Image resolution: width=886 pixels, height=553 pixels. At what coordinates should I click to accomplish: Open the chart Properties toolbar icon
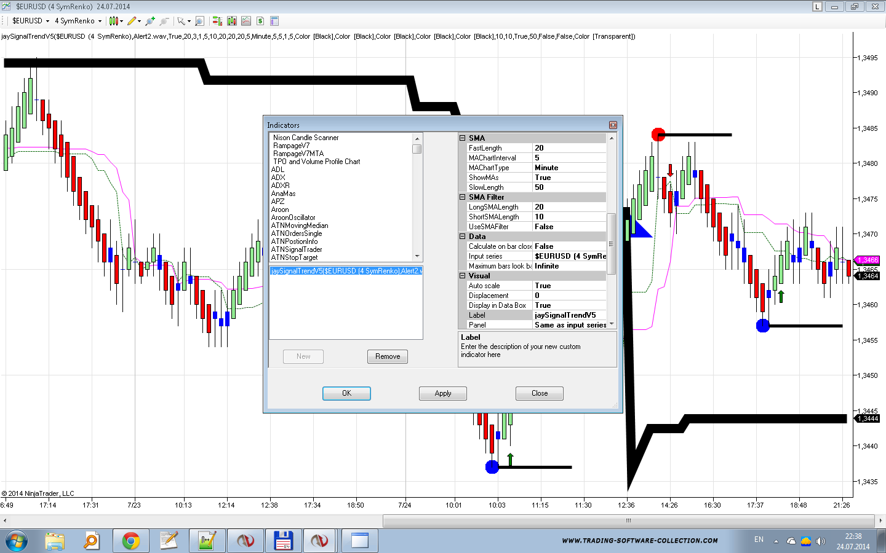point(274,21)
